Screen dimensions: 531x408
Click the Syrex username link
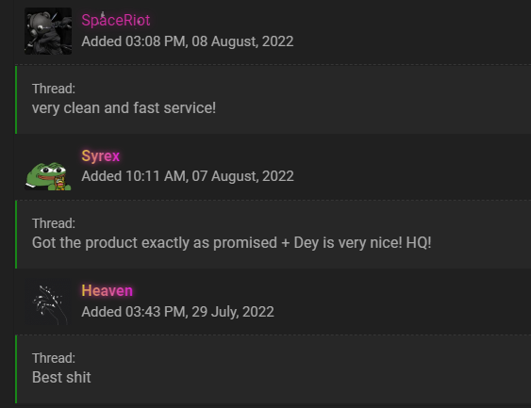click(101, 156)
